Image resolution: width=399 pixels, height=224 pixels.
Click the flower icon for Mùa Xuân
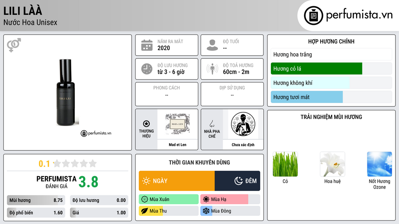pyautogui.click(x=145, y=199)
